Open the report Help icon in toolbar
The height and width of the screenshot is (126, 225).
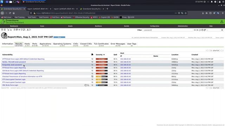click(2, 30)
